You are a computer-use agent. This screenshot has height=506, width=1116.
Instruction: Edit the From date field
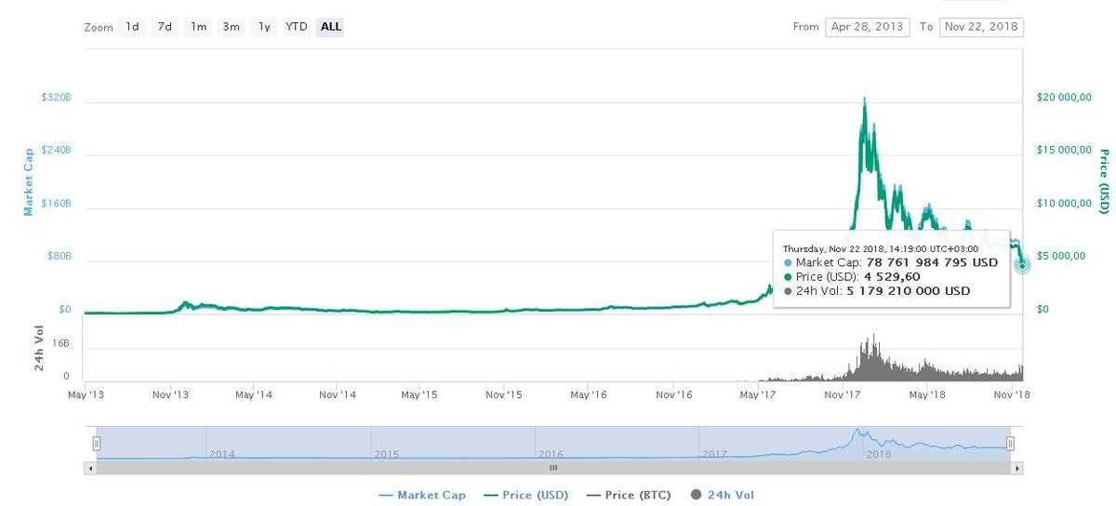click(867, 27)
